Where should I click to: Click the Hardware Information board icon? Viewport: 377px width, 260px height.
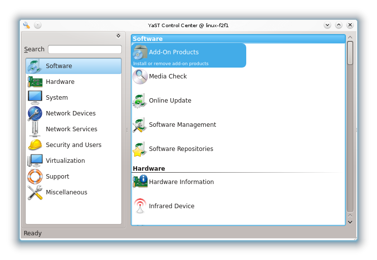(140, 182)
